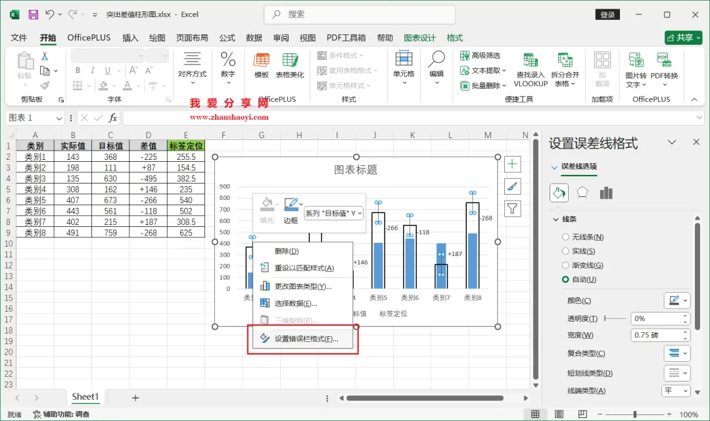Click the 拆分合并表格 icon
Screen dimensions: 710x421
pos(565,61)
